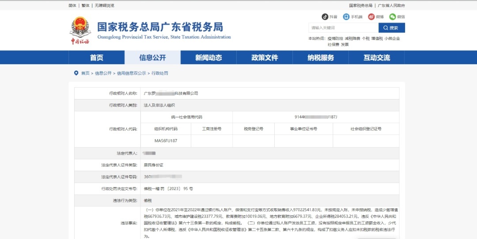Select the 信息公开 navigation tab

point(152,58)
